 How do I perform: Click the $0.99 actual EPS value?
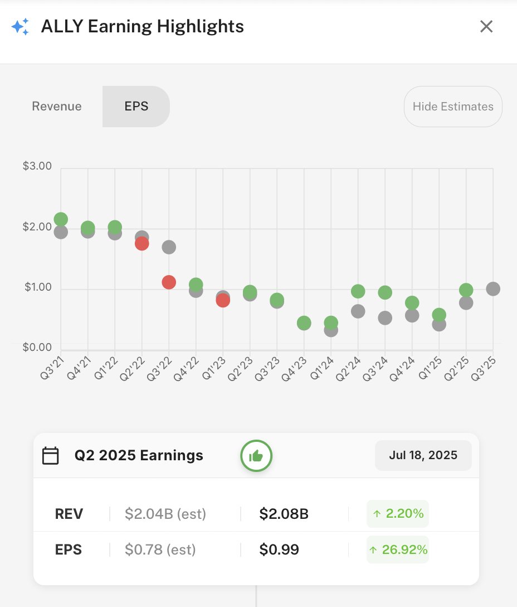pyautogui.click(x=279, y=550)
